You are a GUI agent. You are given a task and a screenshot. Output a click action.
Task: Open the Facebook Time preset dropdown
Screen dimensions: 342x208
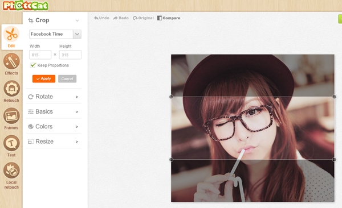tap(77, 34)
